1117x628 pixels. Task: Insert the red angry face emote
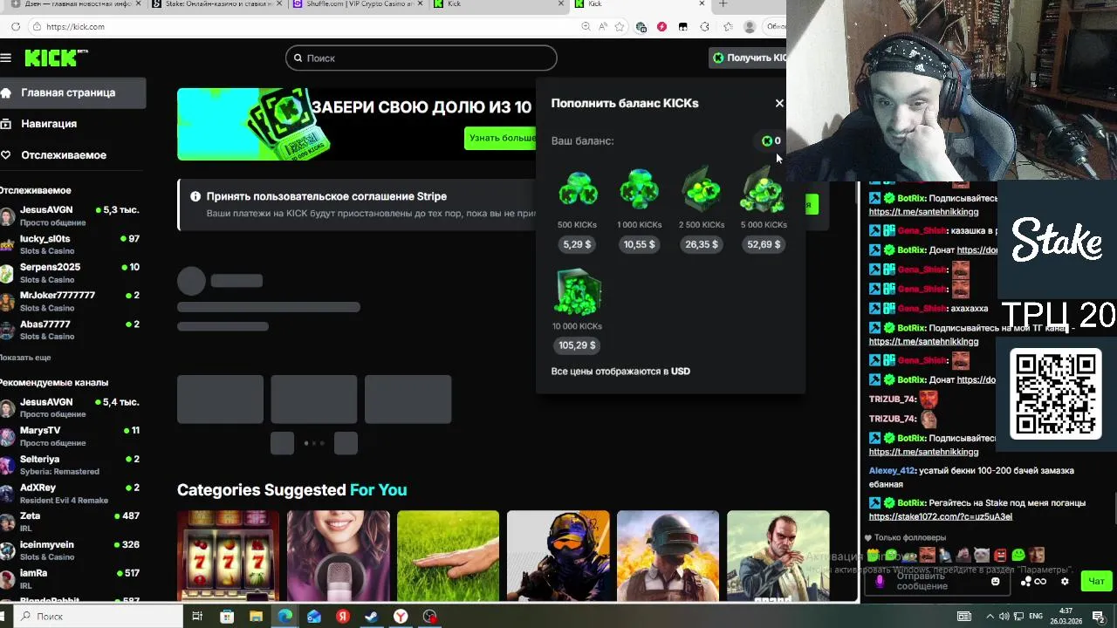(1000, 555)
